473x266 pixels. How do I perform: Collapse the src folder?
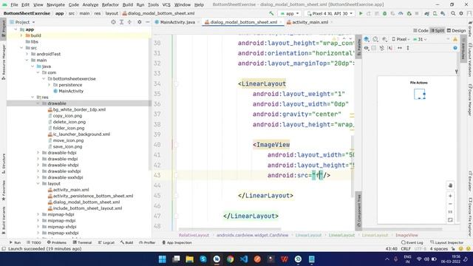pos(21,47)
